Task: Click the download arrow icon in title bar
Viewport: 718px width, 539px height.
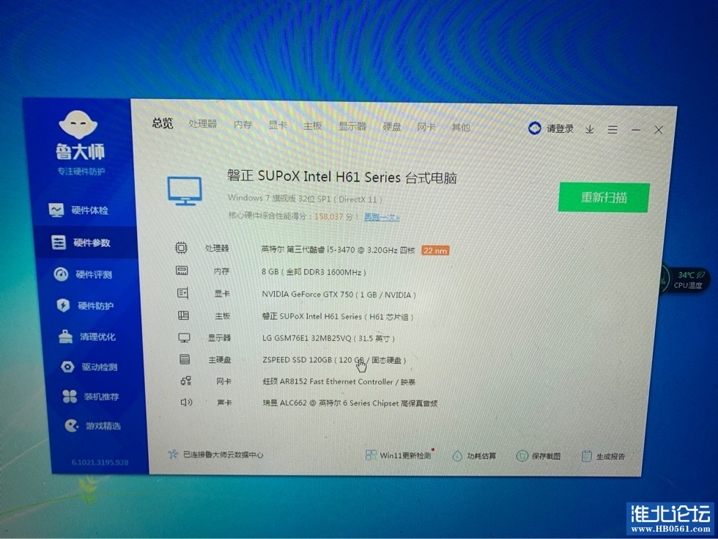Action: tap(590, 129)
